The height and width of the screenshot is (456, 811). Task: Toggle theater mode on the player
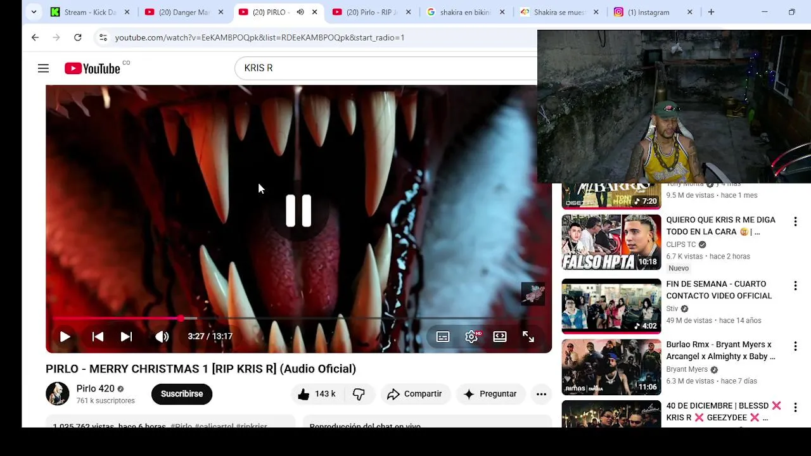(500, 336)
